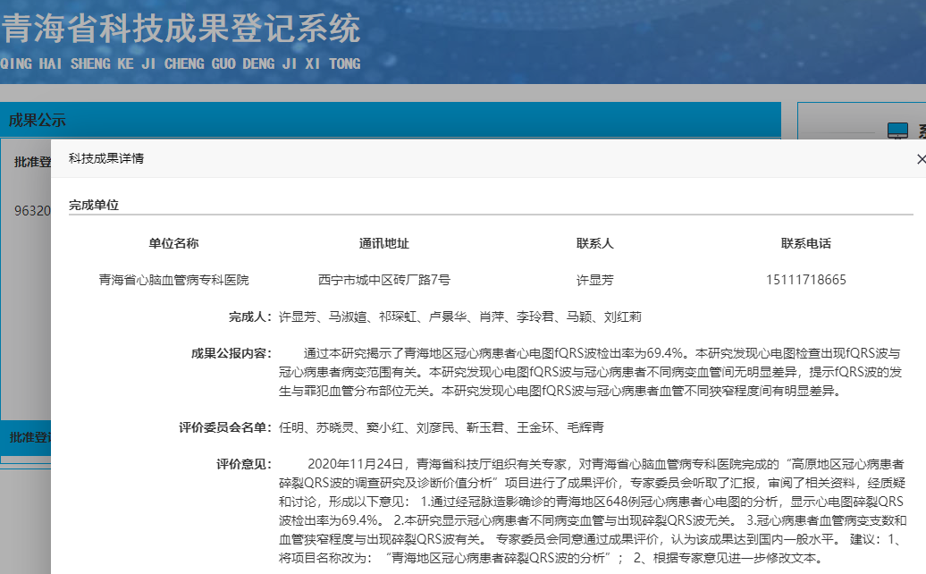Click the 评价意见 label
Viewport: 926px width, 574px height.
[243, 464]
